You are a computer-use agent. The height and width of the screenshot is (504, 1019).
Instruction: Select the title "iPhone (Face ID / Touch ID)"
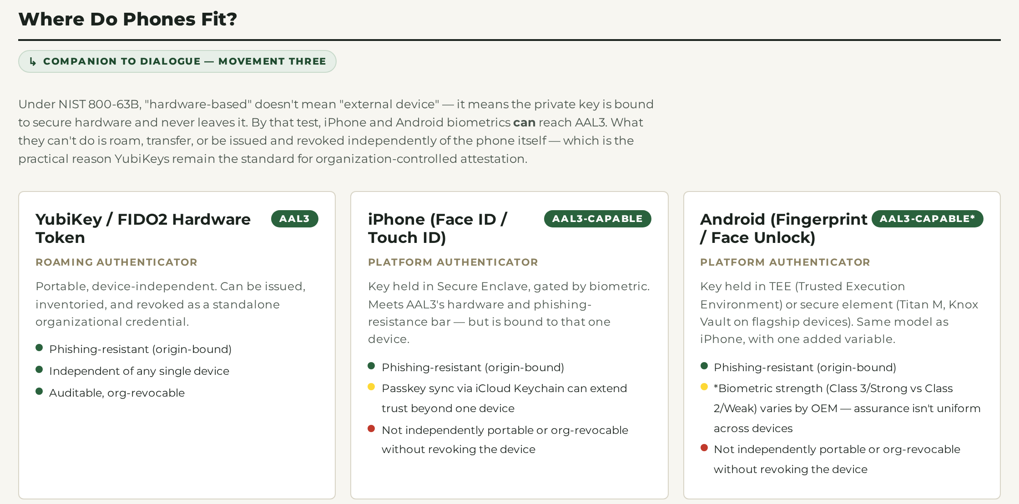(x=438, y=228)
